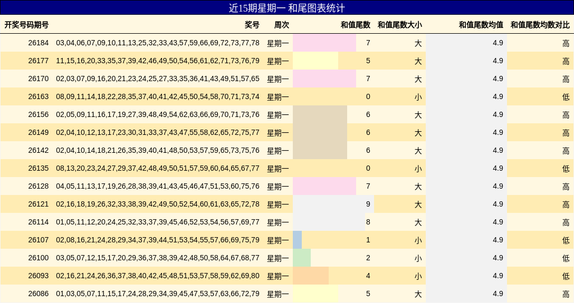Select draw number 26142
574x303 pixels.
(x=39, y=150)
